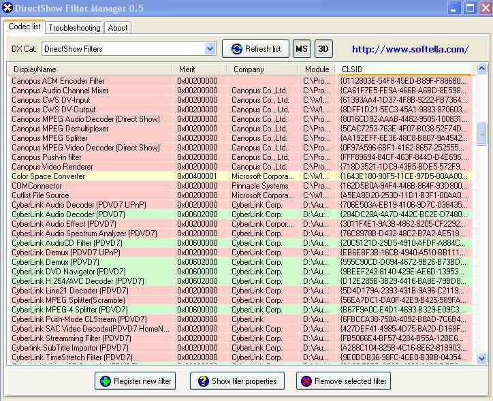
Task: Select CyberLink Demux (PDVD7 UPnP) row
Action: point(240,253)
